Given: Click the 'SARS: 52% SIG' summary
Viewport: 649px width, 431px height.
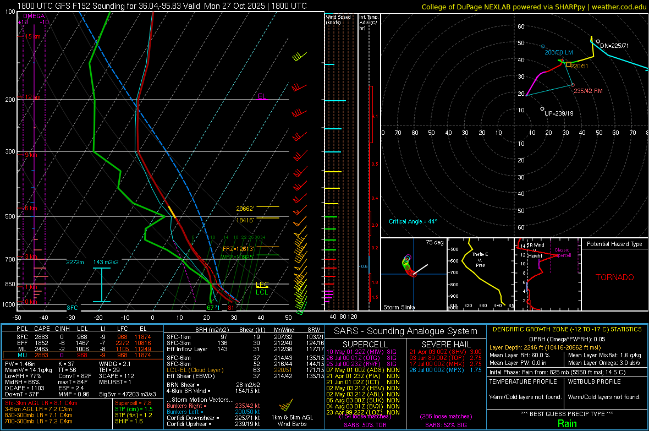Looking at the screenshot, I should (x=446, y=425).
